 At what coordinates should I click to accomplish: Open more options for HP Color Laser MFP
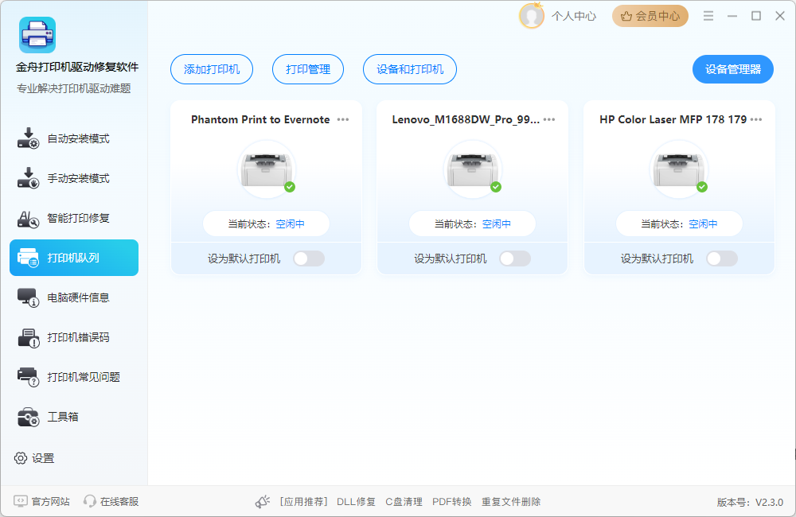pos(756,120)
